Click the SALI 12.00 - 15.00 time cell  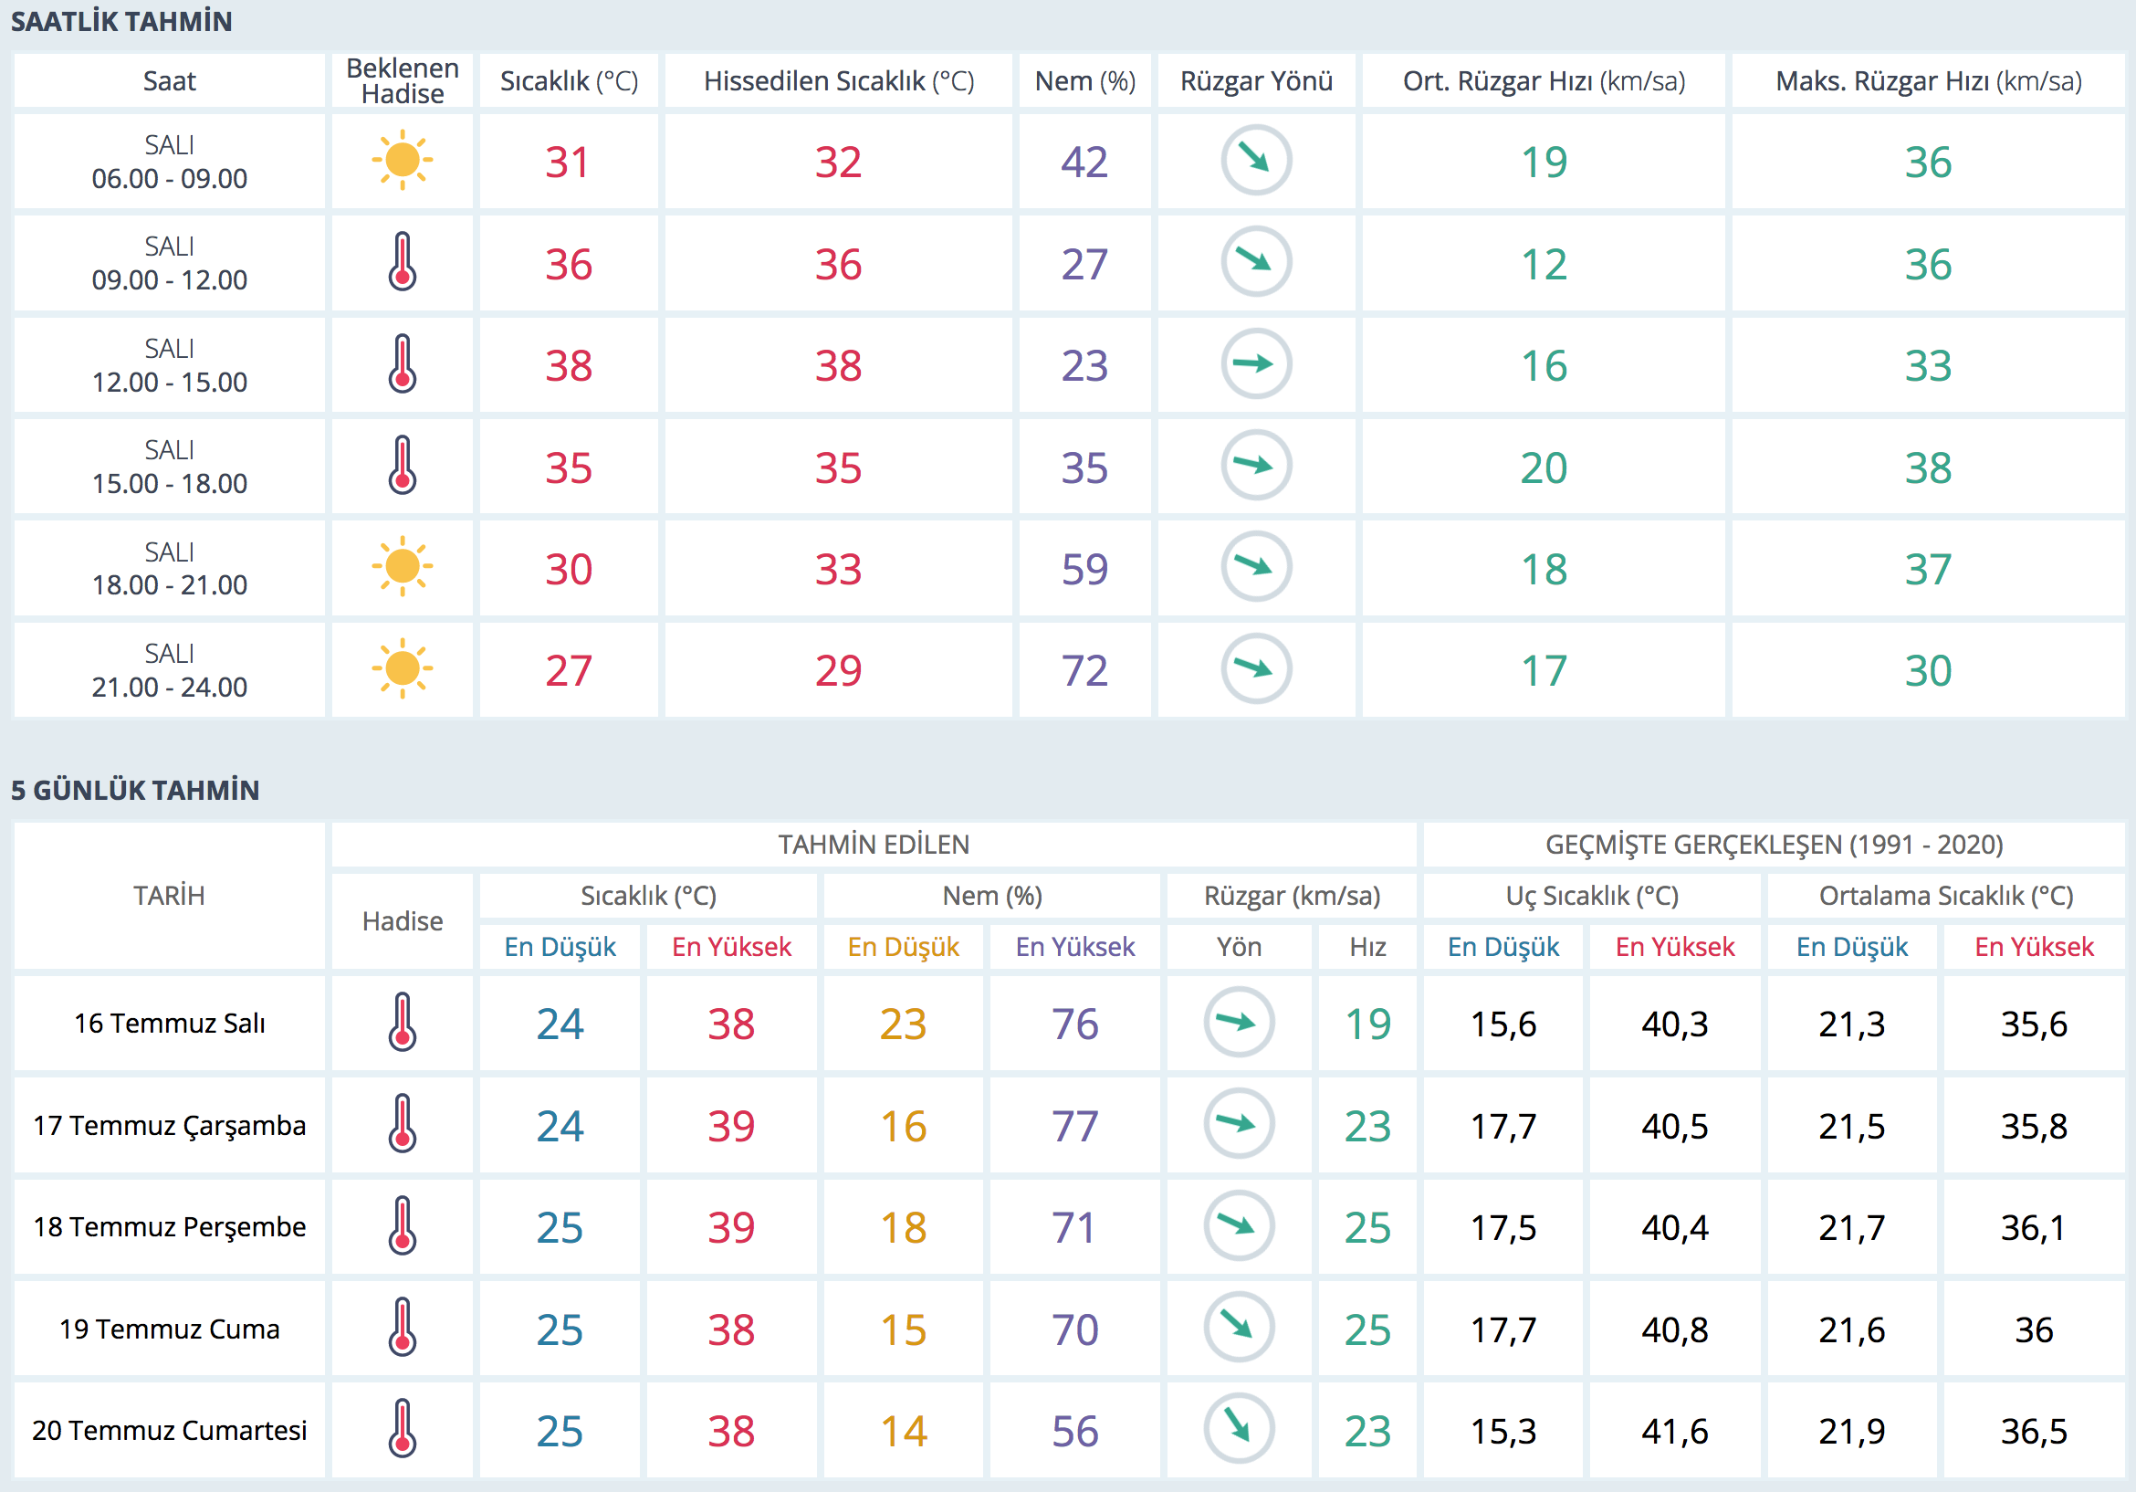pyautogui.click(x=169, y=365)
